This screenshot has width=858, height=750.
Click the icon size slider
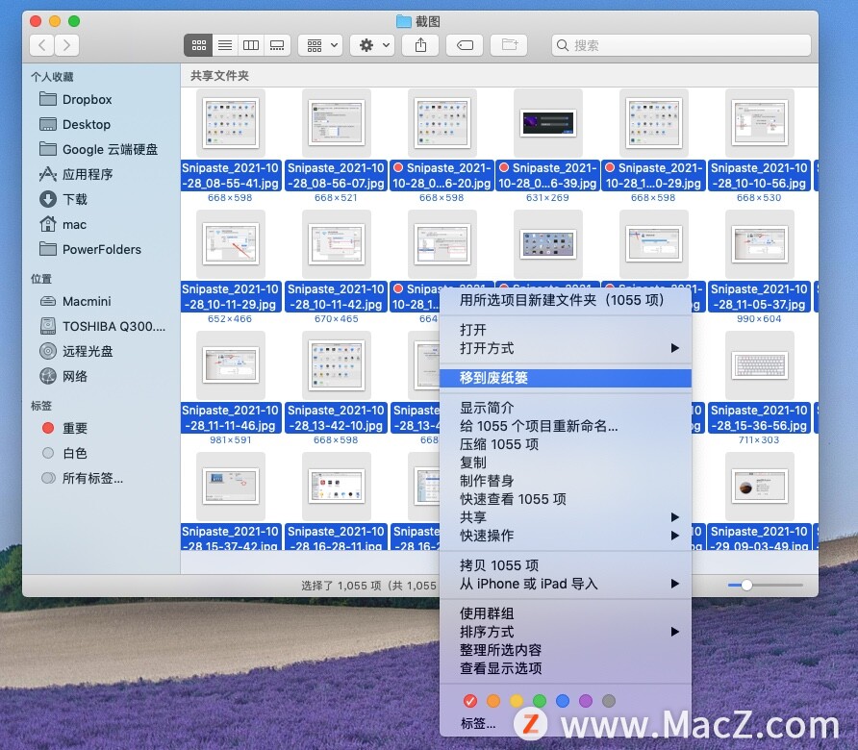[x=764, y=585]
